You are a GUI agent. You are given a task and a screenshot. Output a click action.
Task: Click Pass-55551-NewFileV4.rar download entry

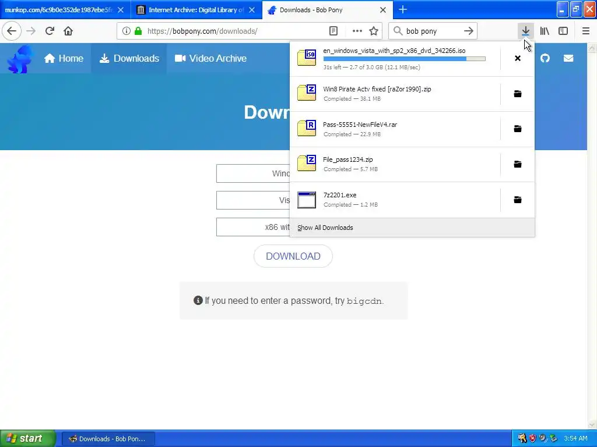click(395, 129)
